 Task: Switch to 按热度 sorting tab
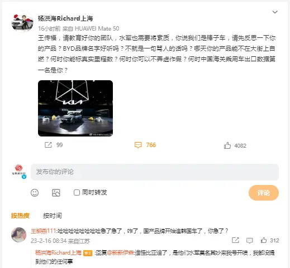pyautogui.click(x=20, y=216)
